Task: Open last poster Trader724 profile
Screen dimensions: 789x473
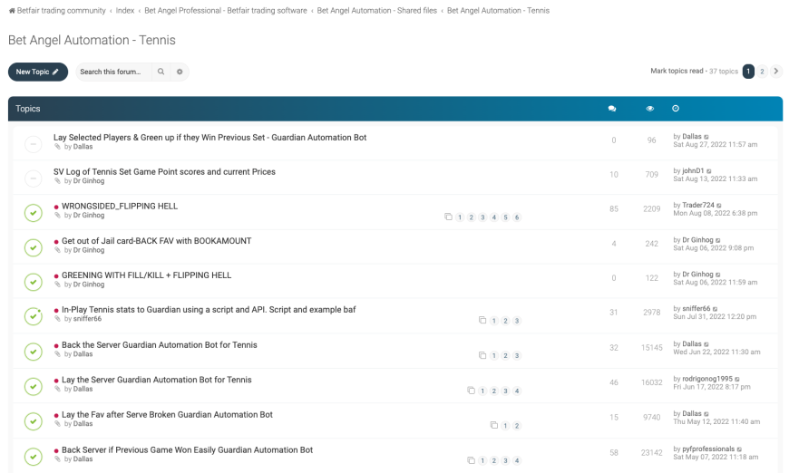Action: click(698, 205)
